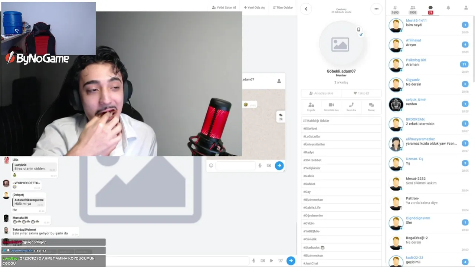Click Yeni Oda Aç to create room
This screenshot has width=475, height=267.
[x=254, y=7]
